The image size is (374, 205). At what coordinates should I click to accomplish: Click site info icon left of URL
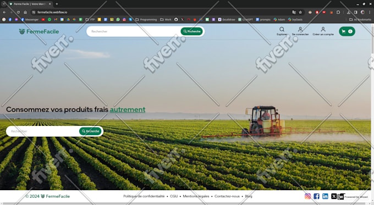34,12
